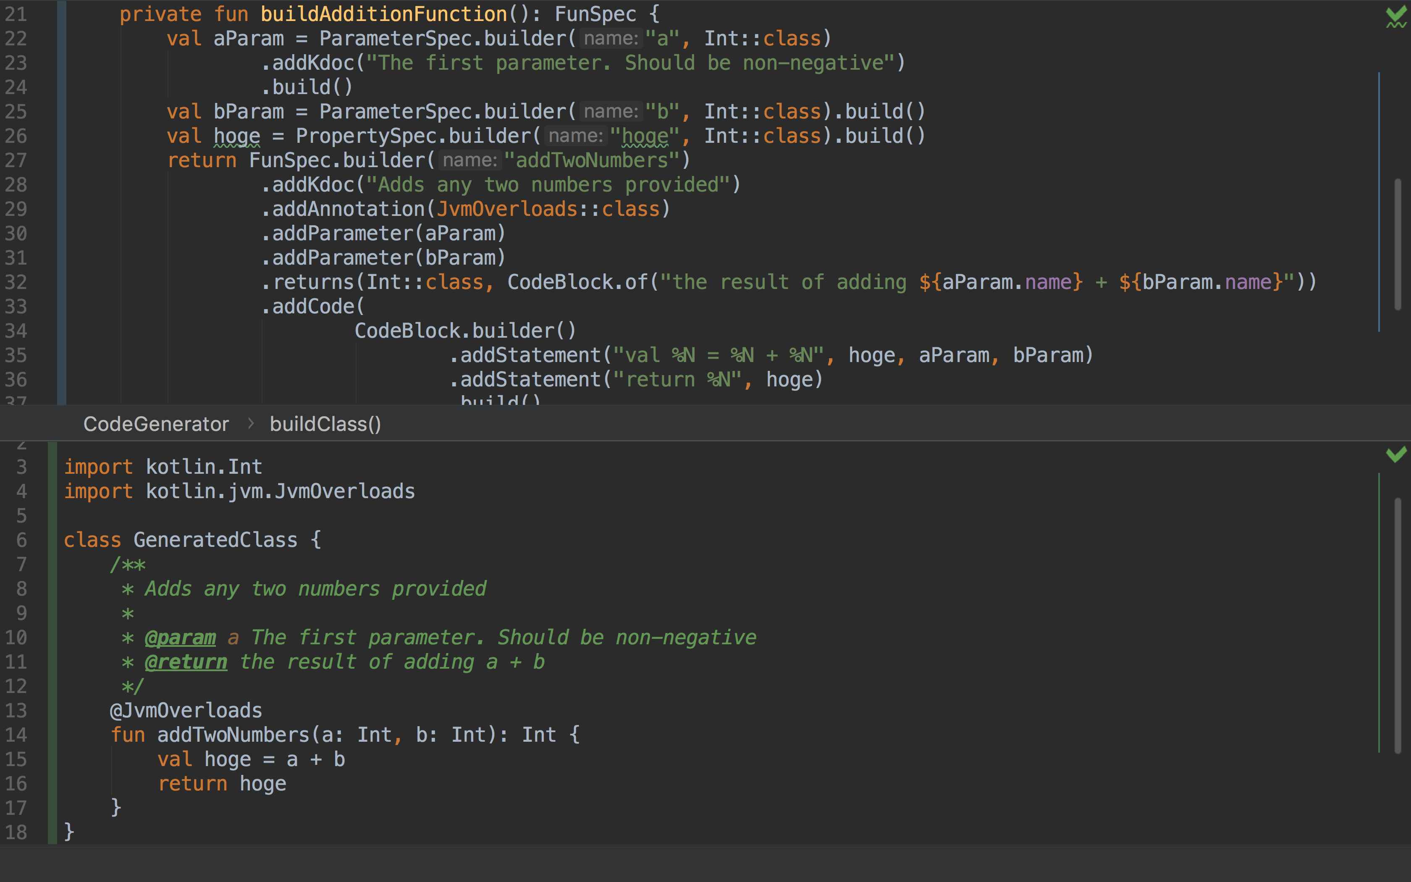1411x882 pixels.
Task: Click the @param tag in the KDoc comment
Action: coord(180,638)
